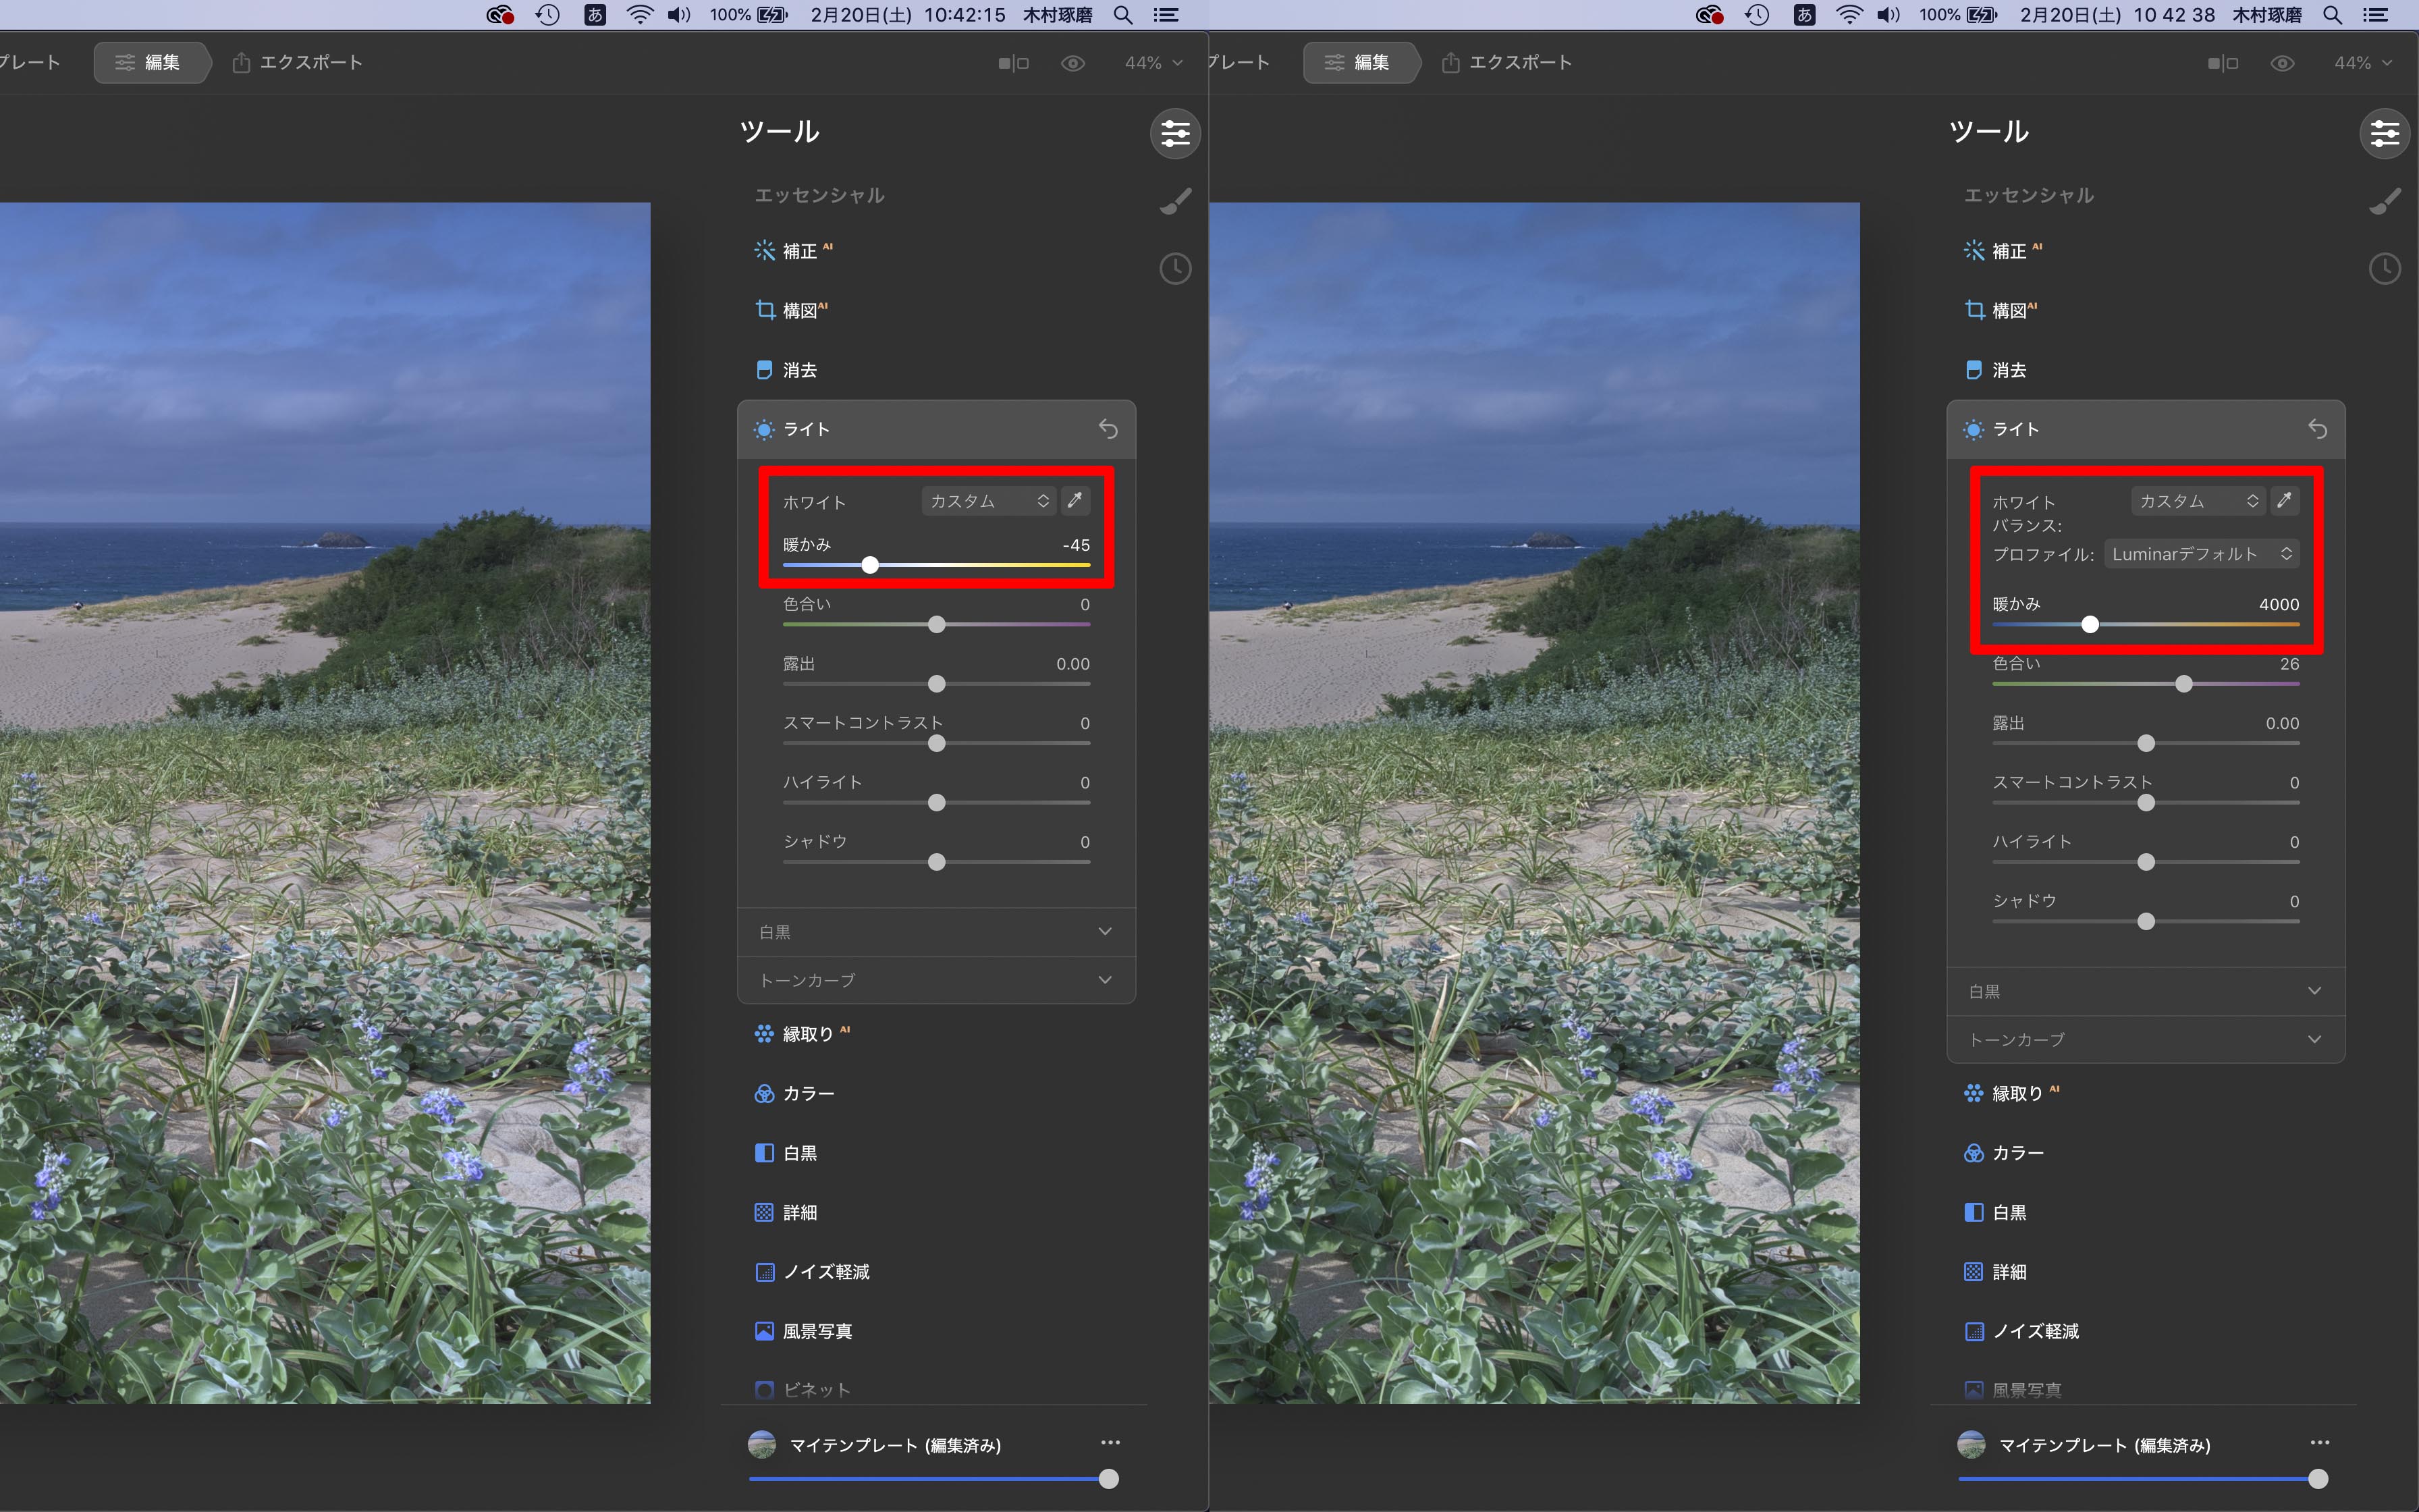This screenshot has height=1512, width=2419.
Task: Open the edit history clock icon
Action: tap(1174, 268)
